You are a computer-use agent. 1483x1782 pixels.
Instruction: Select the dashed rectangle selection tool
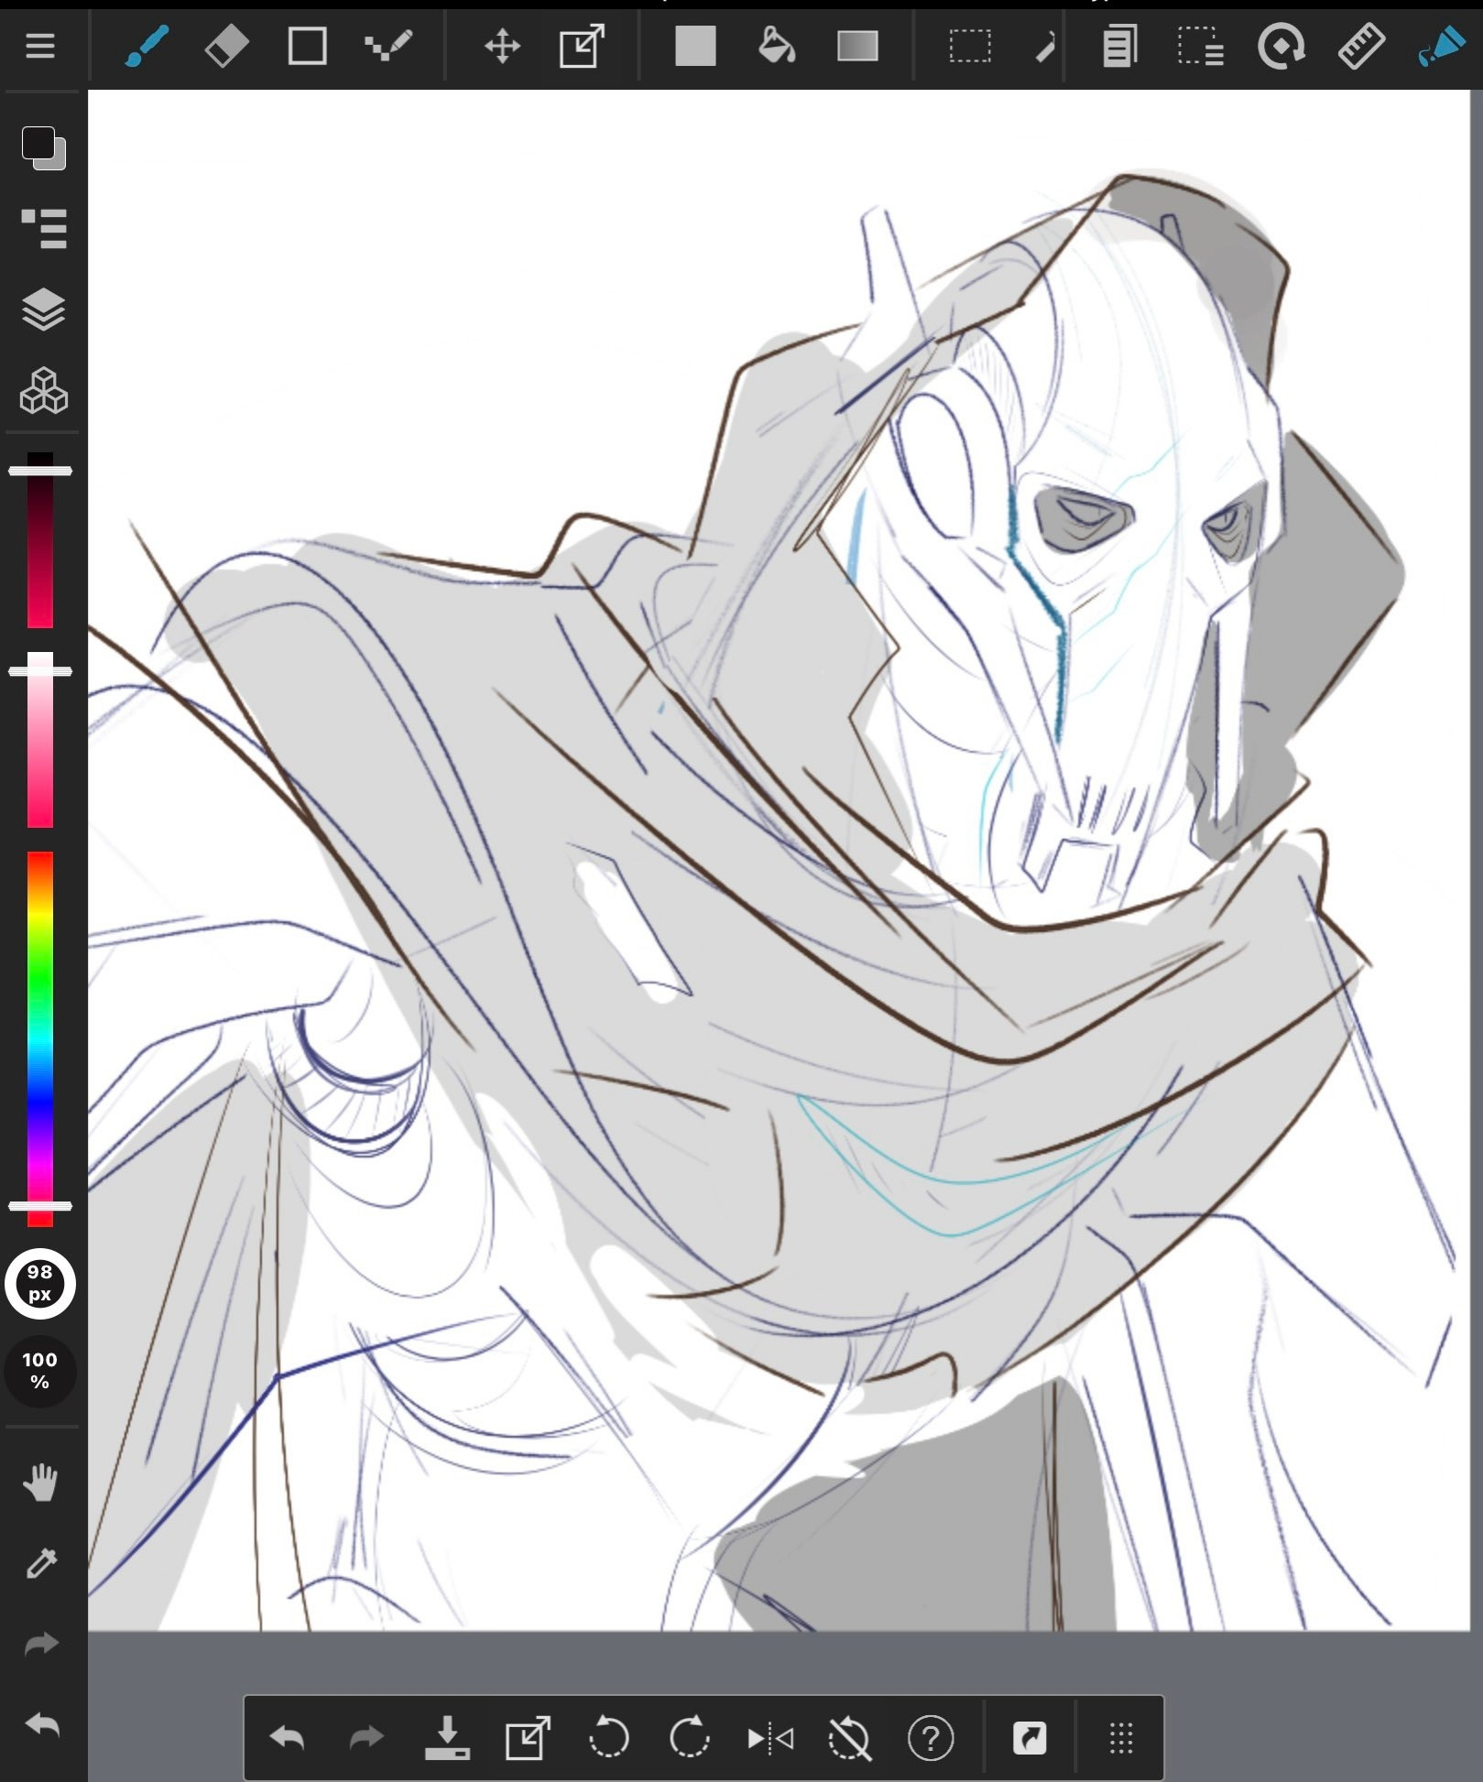coord(970,46)
